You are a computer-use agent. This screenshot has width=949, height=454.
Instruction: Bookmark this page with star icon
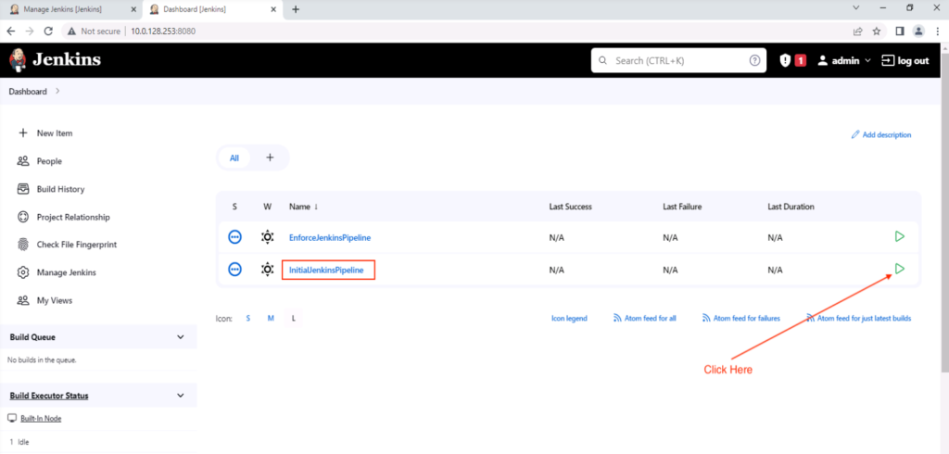tap(876, 32)
